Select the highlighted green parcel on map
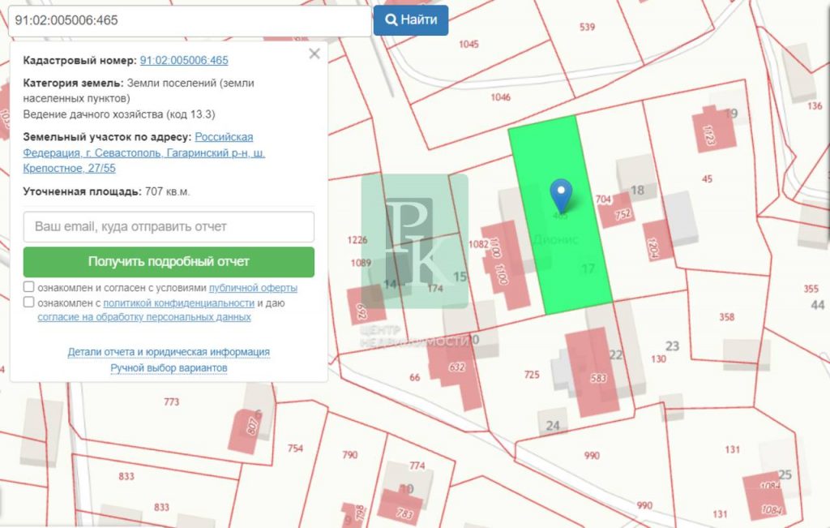 tap(567, 260)
